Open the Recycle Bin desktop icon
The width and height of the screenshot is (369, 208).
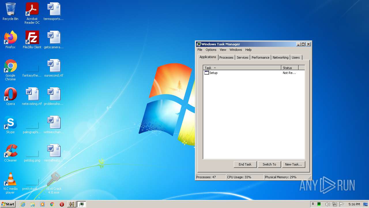point(10,12)
